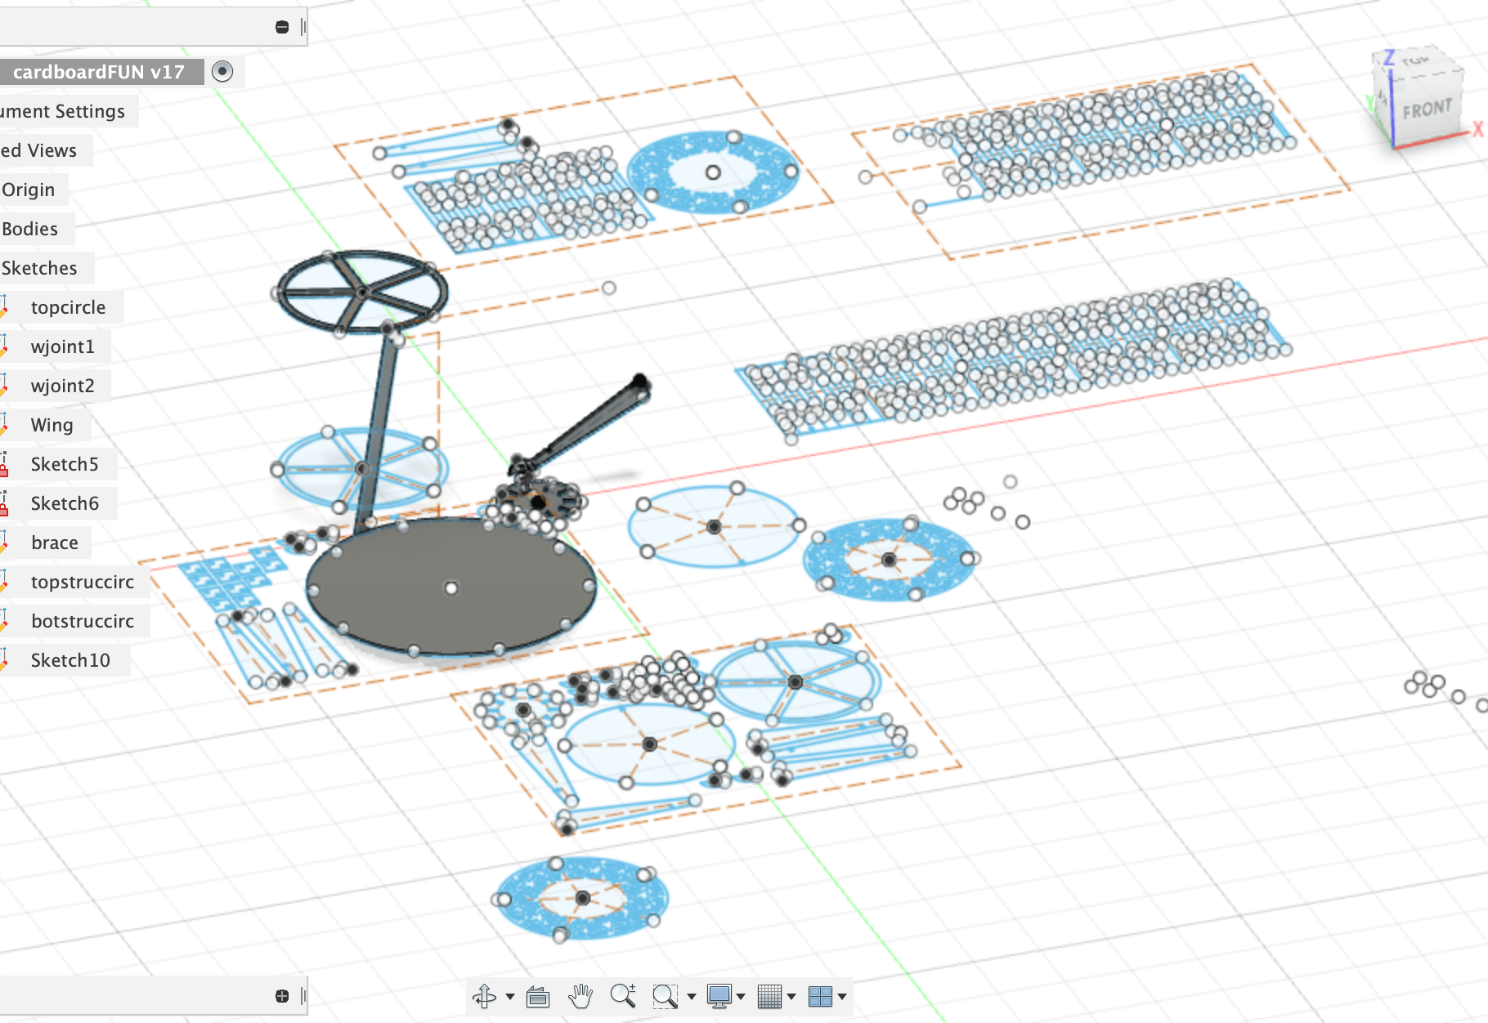Screen dimensions: 1488x1023
Task: Click the plus icon on the bottom panel
Action: [282, 996]
